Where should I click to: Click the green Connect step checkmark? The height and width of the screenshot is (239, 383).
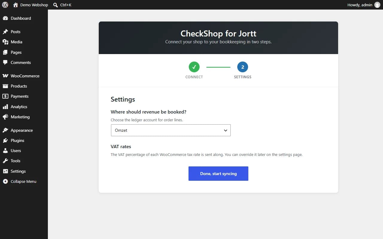(194, 67)
